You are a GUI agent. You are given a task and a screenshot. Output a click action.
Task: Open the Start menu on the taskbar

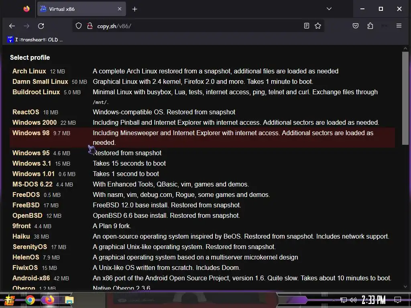point(10,300)
